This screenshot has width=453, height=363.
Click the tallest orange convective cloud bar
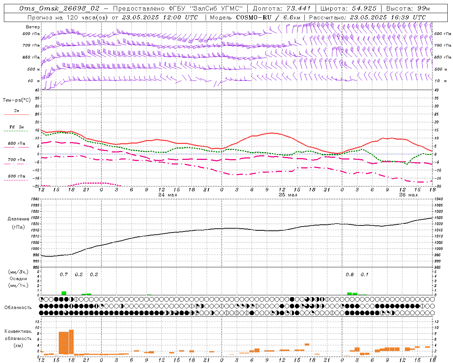[x=71, y=342]
